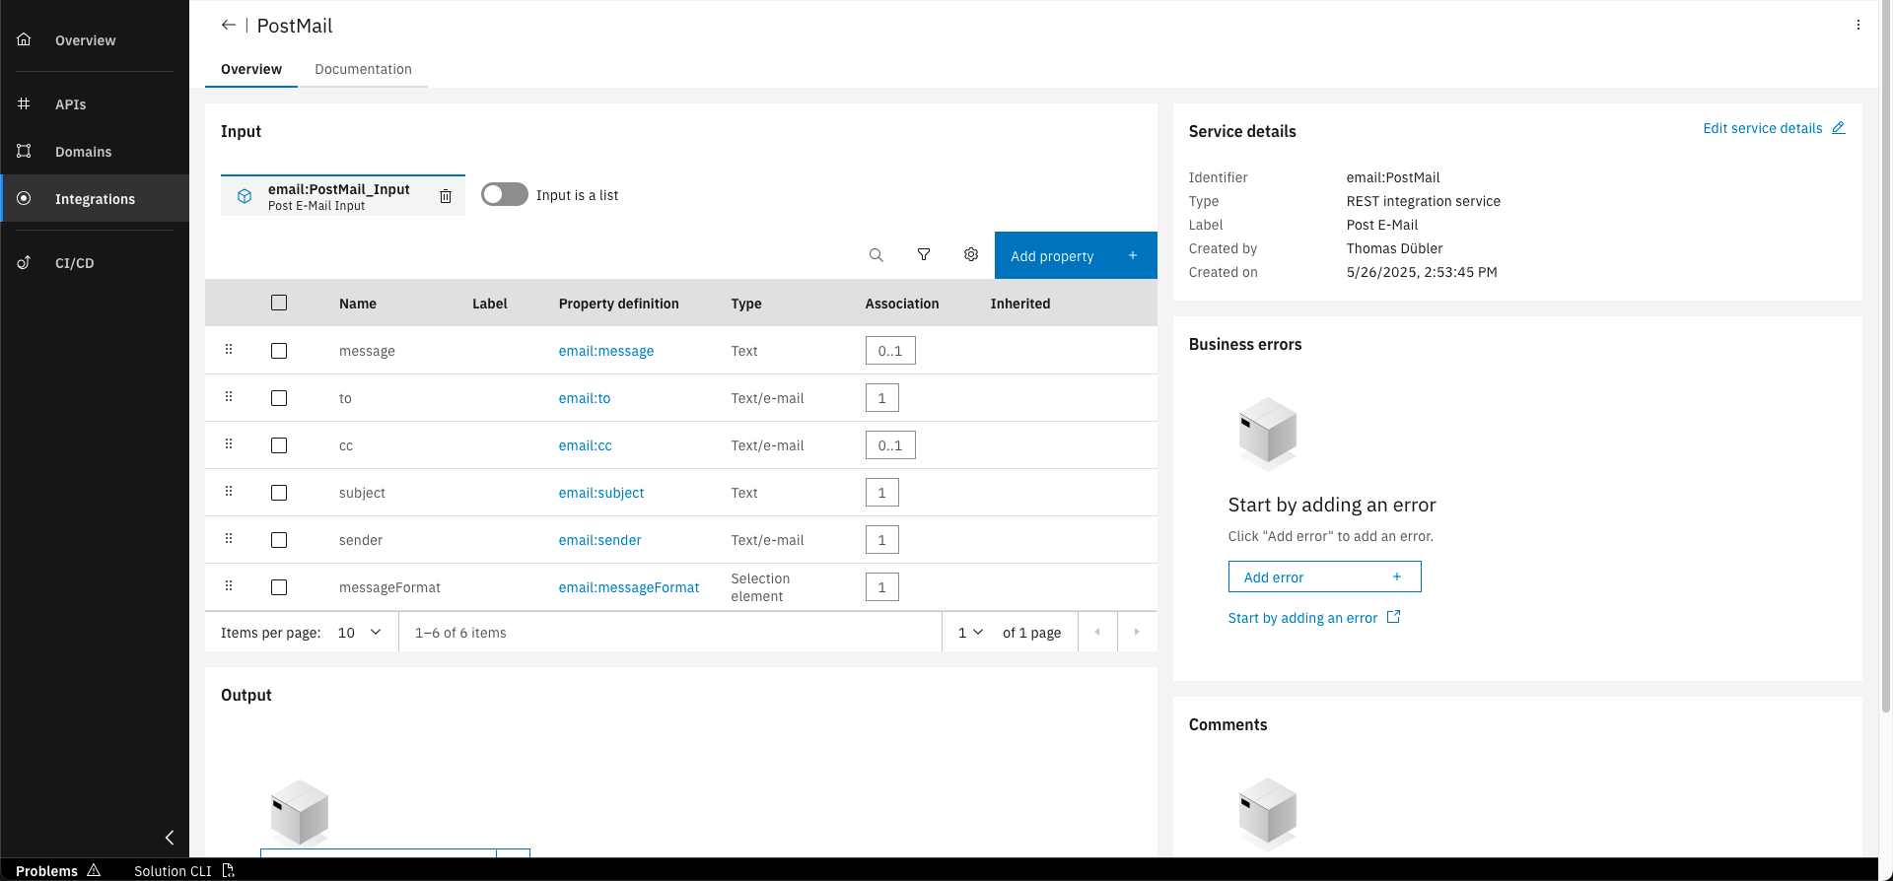Click the pencil icon for editing service details
Viewport: 1893px width, 881px height.
point(1839,128)
